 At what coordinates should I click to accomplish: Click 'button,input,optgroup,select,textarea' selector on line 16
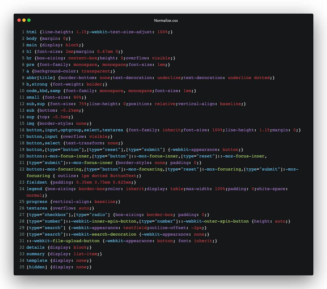coord(75,130)
